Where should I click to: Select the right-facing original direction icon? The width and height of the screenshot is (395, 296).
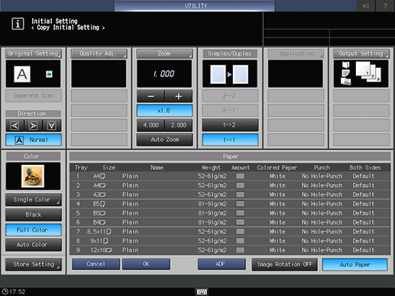(x=33, y=125)
